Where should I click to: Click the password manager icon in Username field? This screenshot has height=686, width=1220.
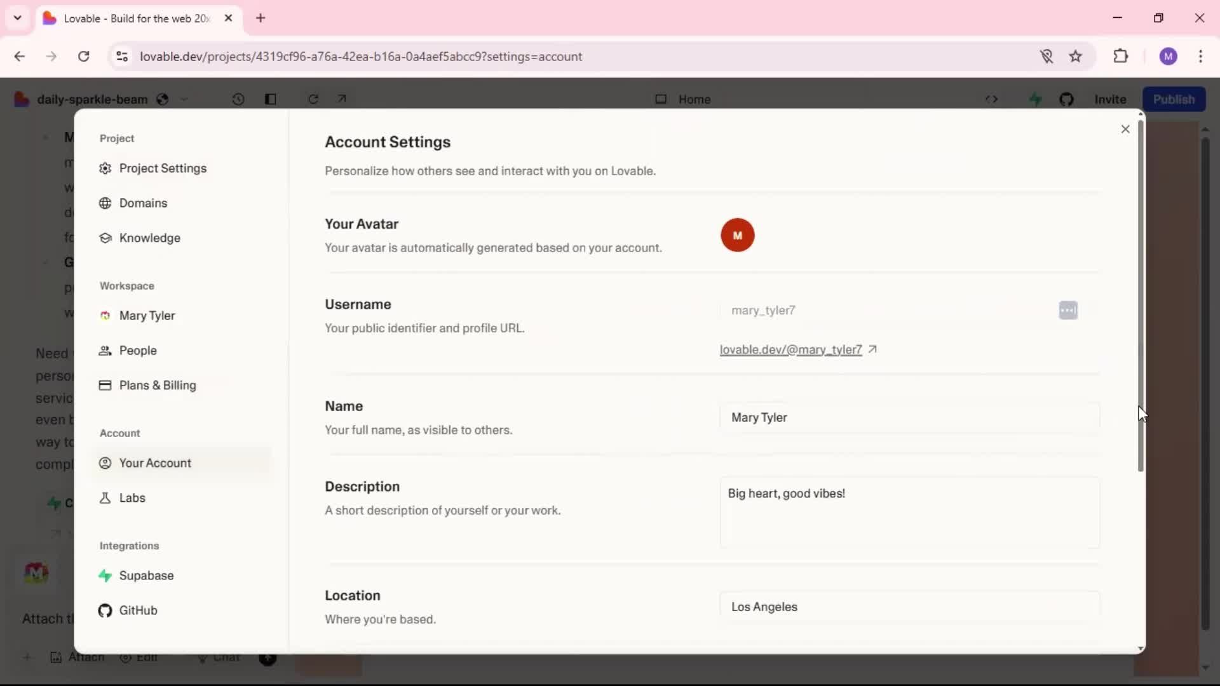[1068, 311]
